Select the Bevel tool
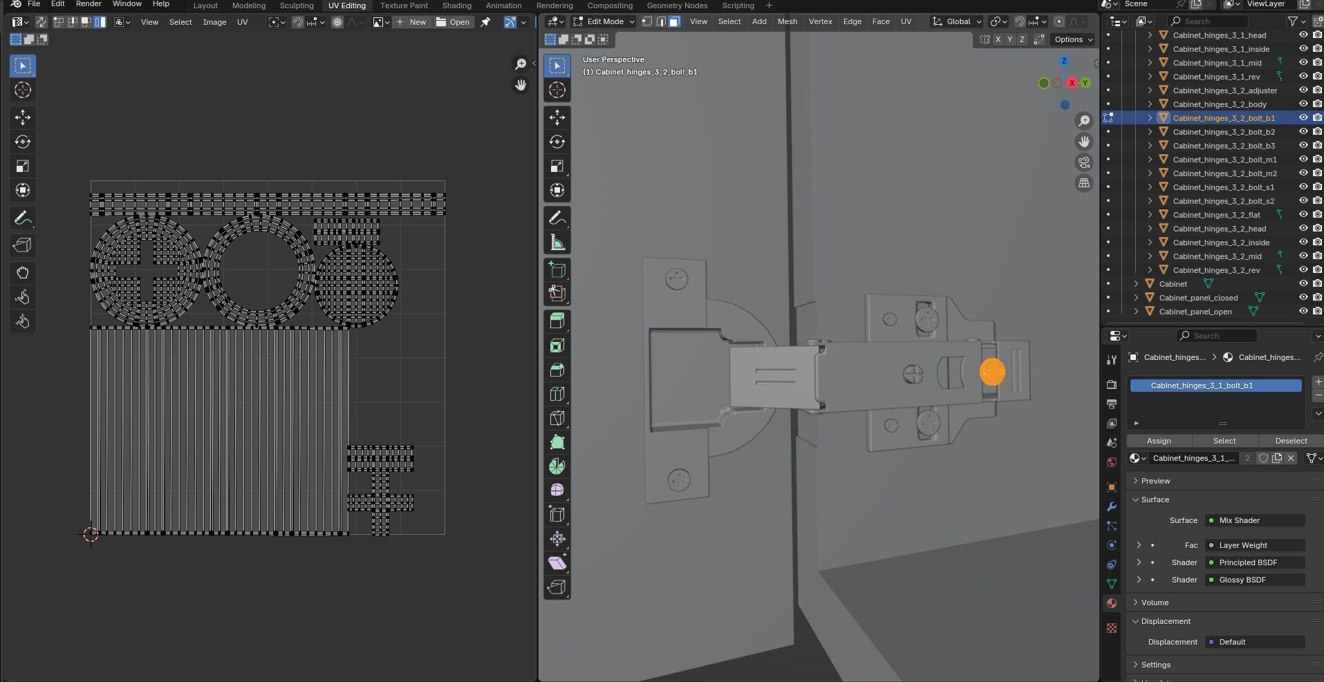Screen dimensions: 1324x682 [557, 370]
